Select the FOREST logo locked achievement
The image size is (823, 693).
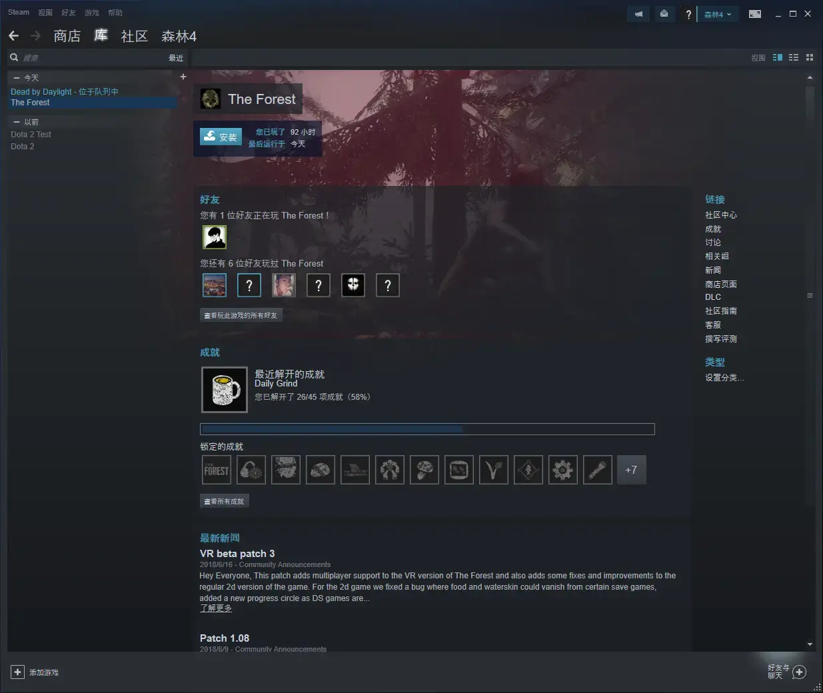(217, 470)
